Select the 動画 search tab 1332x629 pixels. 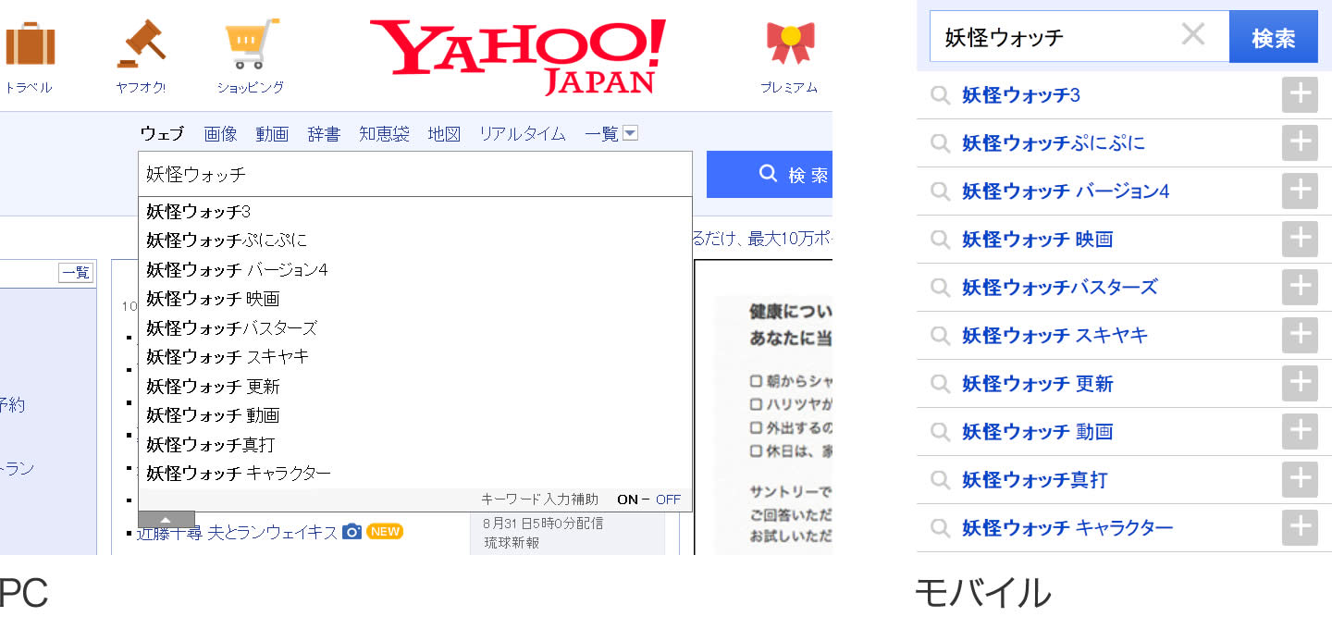[272, 134]
